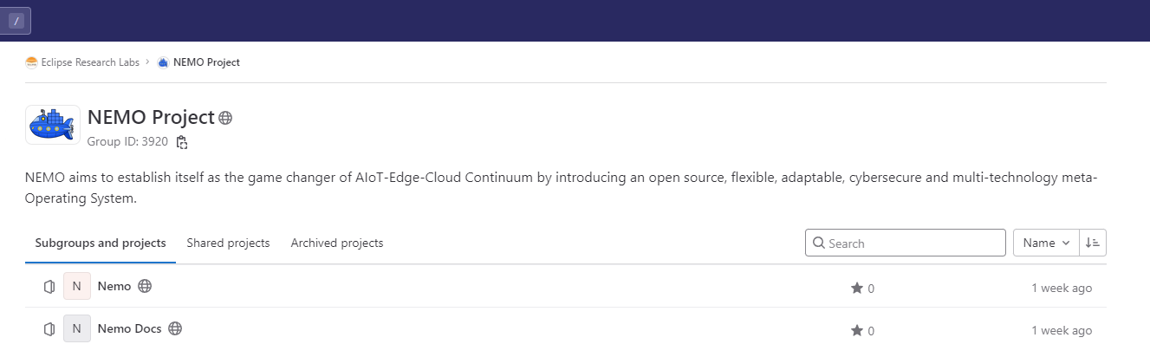Switch to the Shared projects tab
This screenshot has height=357, width=1150.
coord(228,243)
